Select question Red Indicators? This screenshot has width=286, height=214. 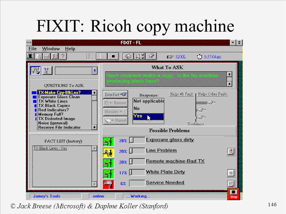[x=65, y=110]
